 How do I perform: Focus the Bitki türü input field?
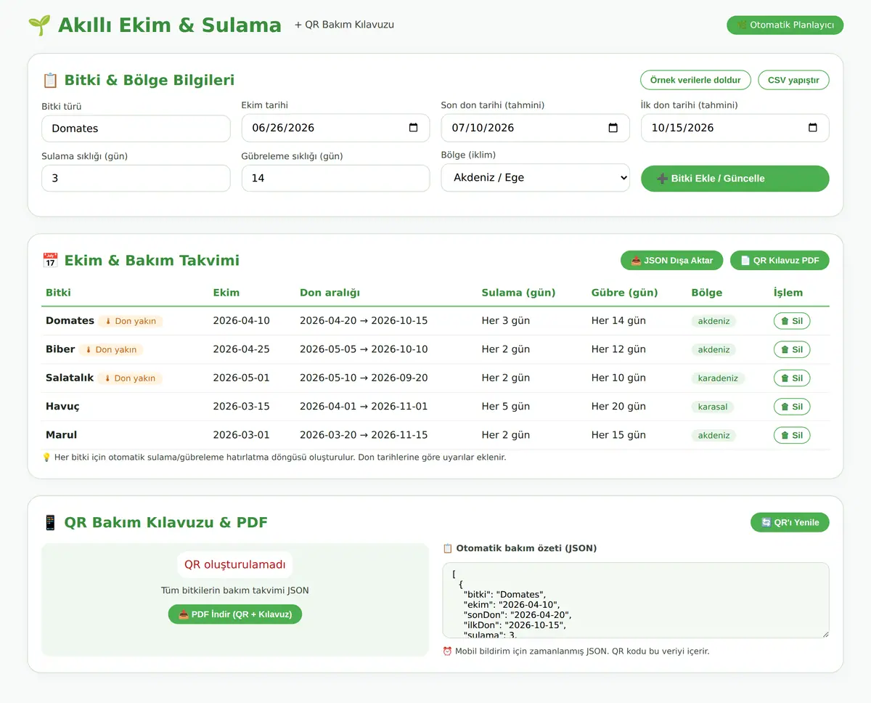136,129
